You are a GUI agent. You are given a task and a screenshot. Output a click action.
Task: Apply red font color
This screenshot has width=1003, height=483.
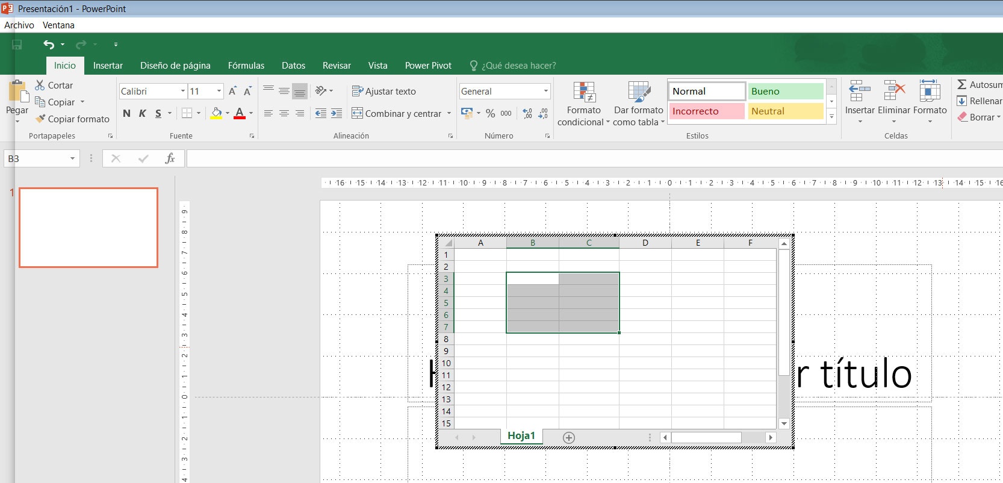pyautogui.click(x=240, y=113)
